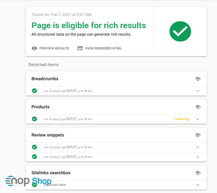217x193 pixels.
Task: Select the second Review snippets SV127 row
Action: pos(116,157)
